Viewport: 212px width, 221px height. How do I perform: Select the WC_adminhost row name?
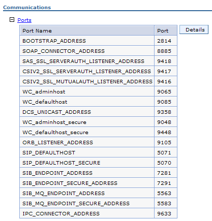(44, 91)
